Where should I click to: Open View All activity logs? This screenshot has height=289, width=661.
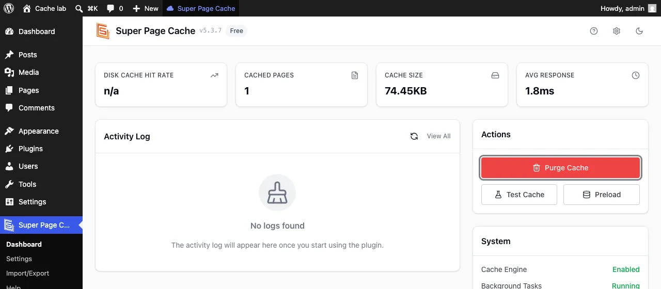(439, 136)
